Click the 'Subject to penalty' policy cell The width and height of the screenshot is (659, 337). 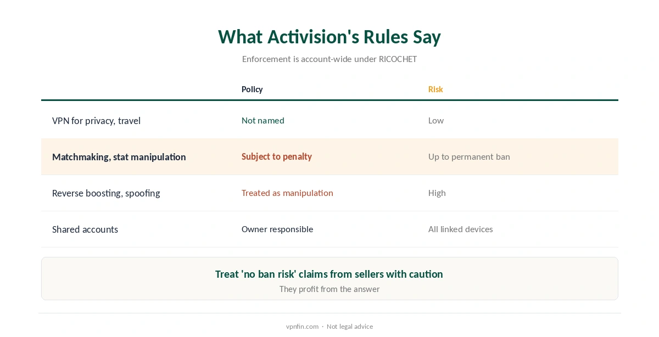pyautogui.click(x=277, y=156)
